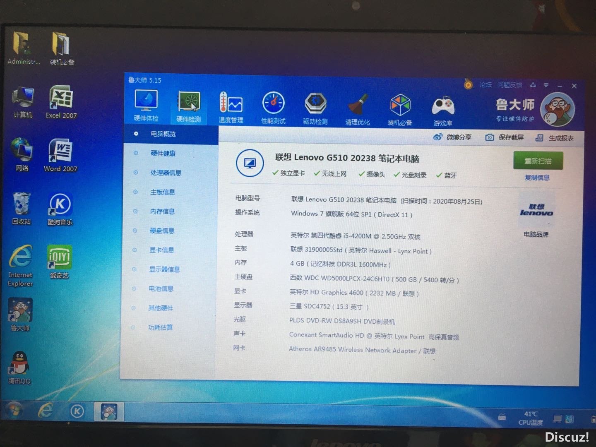Click the graphics text HD Graphics 4600
This screenshot has width=596, height=447.
[x=354, y=293]
